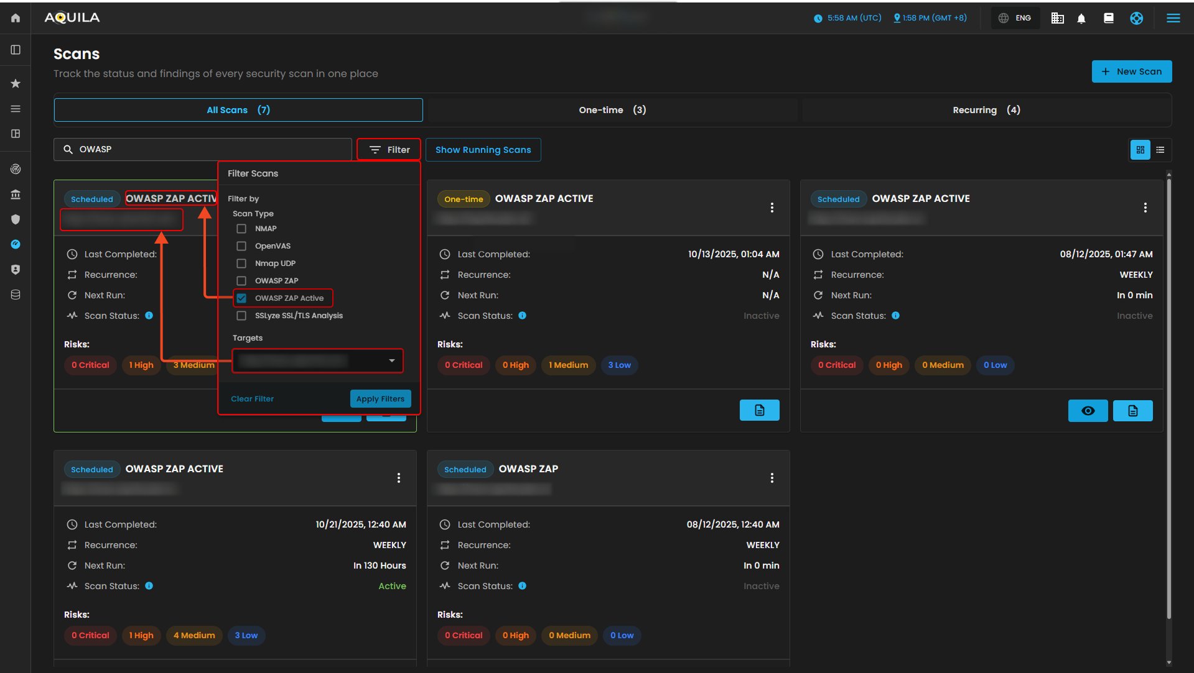Tick the SSLyze SSL/TLS Analysis checkbox
The image size is (1194, 673).
click(241, 316)
